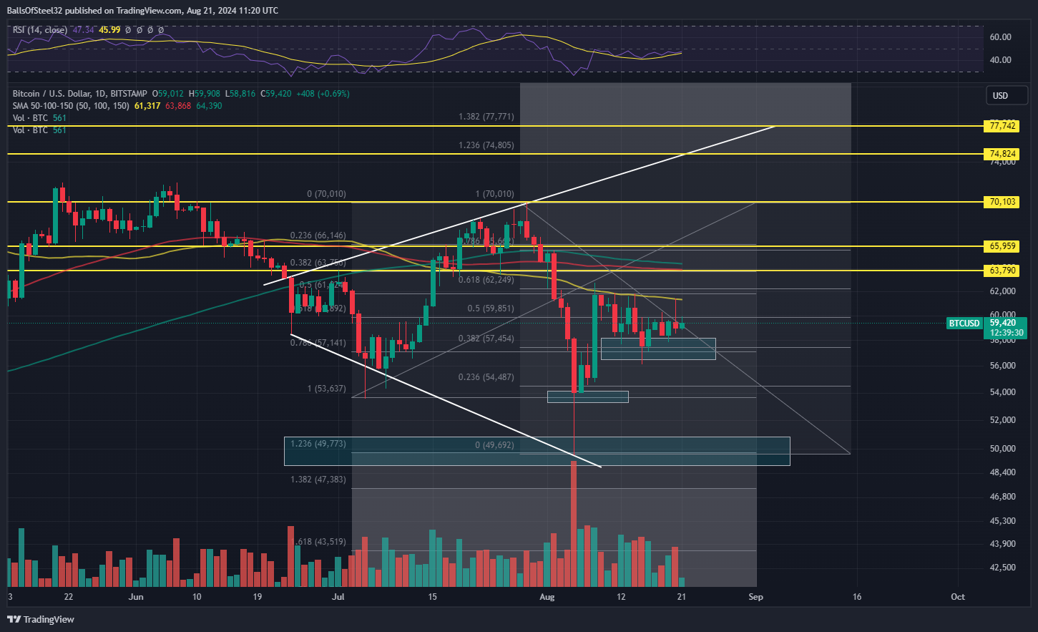1038x632 pixels.
Task: Select the SMA 50 value 61,317
Action: (x=147, y=106)
